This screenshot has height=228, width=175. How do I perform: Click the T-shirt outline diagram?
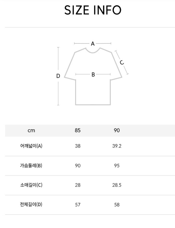[x=93, y=76]
